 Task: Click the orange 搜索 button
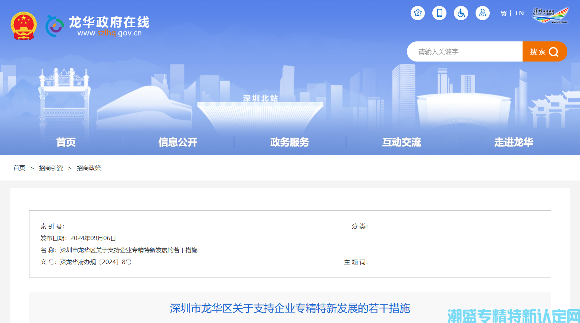pos(545,51)
